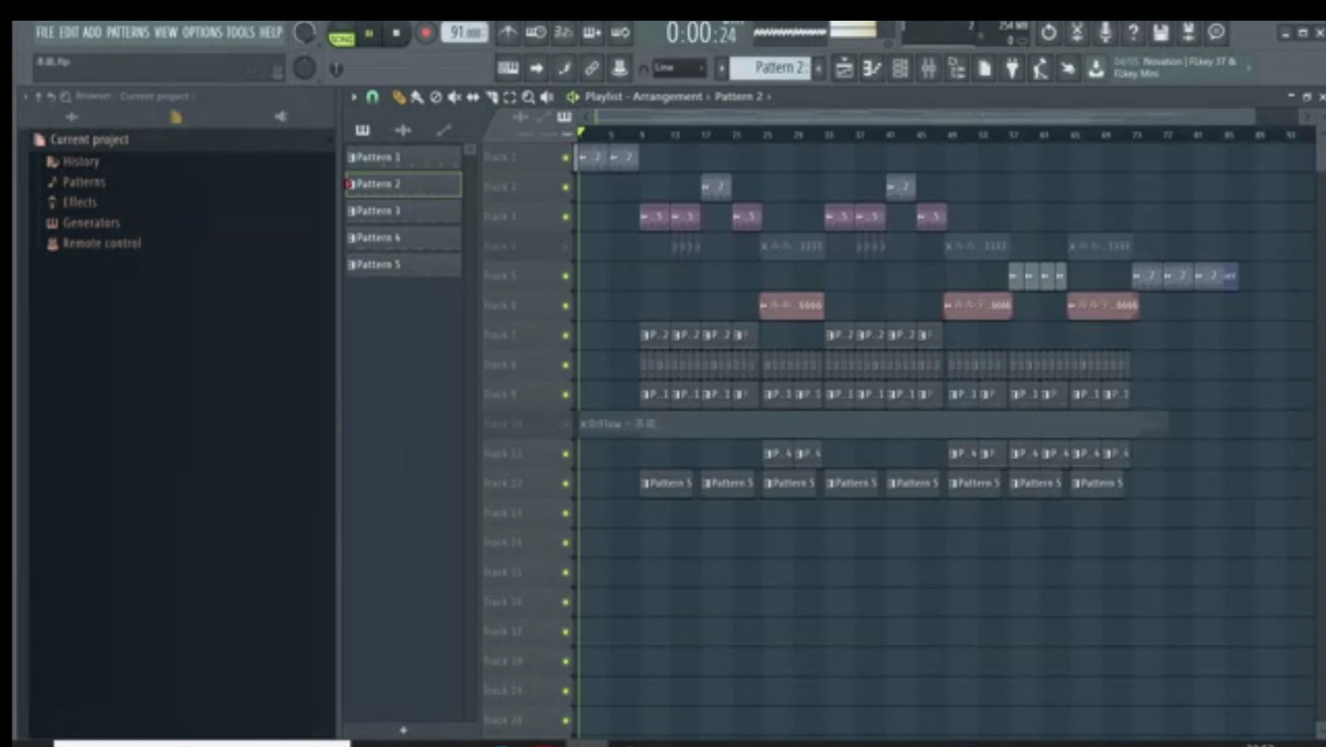This screenshot has width=1326, height=747.
Task: Click the save project floppy icon
Action: 1161,33
